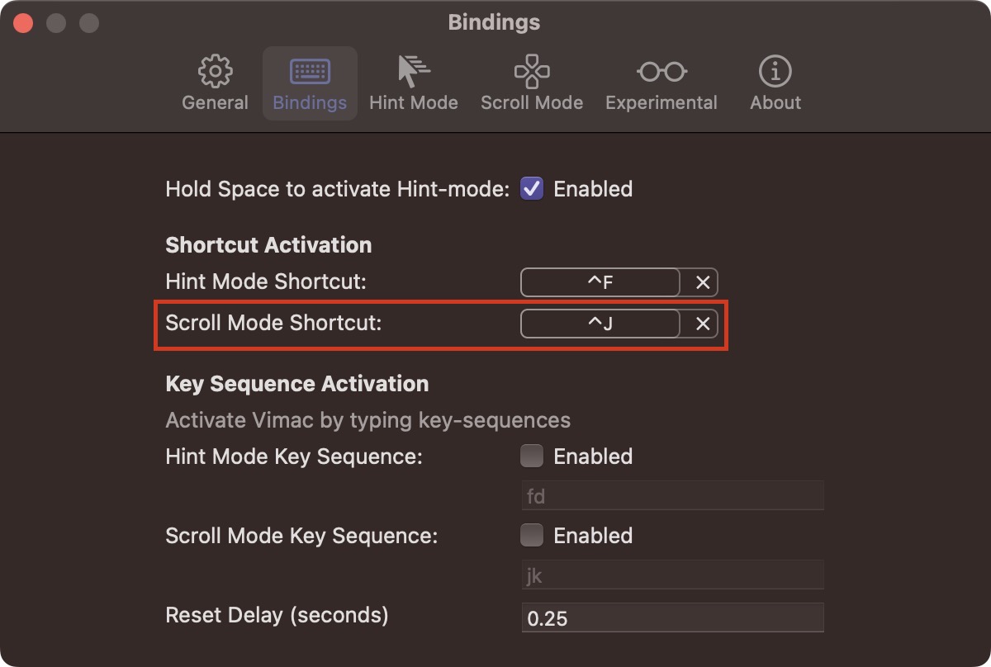Disable Hold Space to activate Hint-mode
991x667 pixels.
(532, 189)
